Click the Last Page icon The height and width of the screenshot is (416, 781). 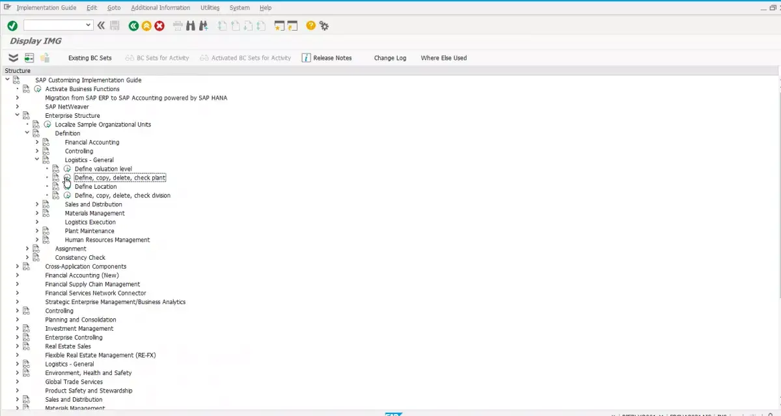(x=260, y=25)
